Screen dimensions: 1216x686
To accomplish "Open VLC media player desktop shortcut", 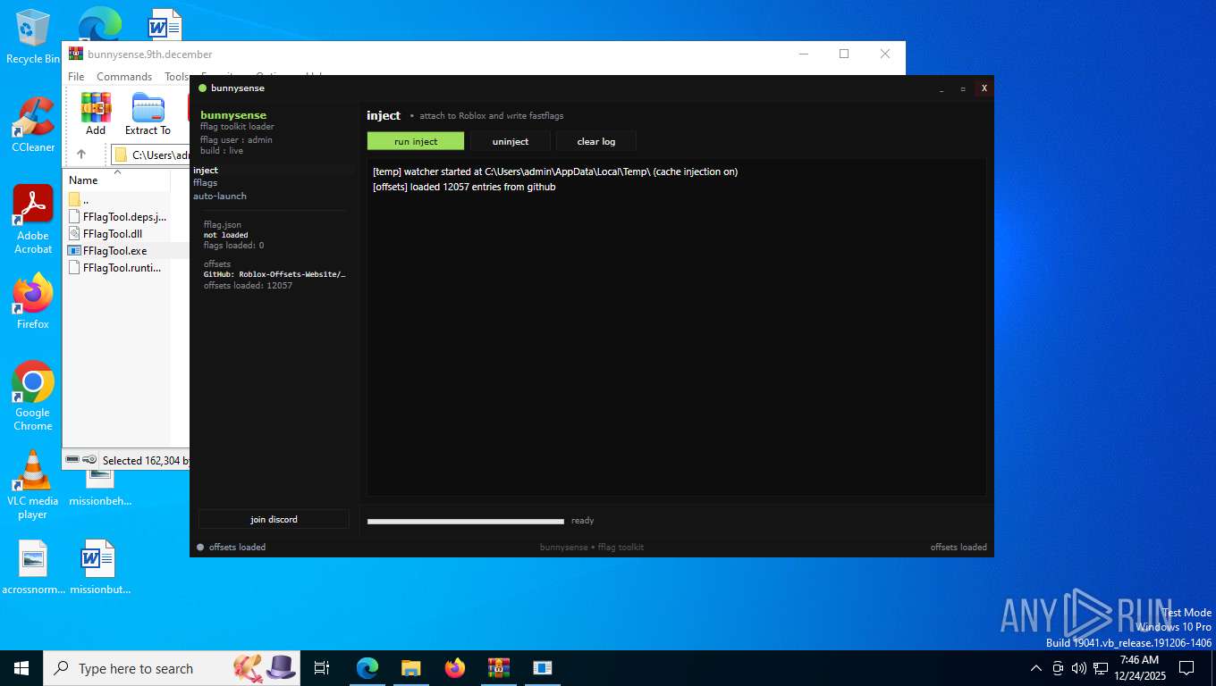I will click(33, 485).
